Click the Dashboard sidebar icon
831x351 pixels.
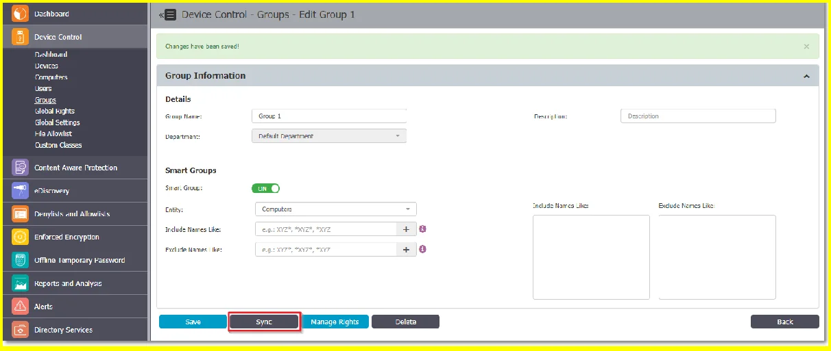click(21, 14)
